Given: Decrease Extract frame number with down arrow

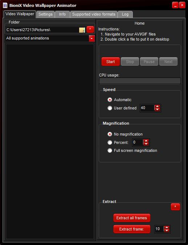Looking at the screenshot, I should tap(167, 231).
